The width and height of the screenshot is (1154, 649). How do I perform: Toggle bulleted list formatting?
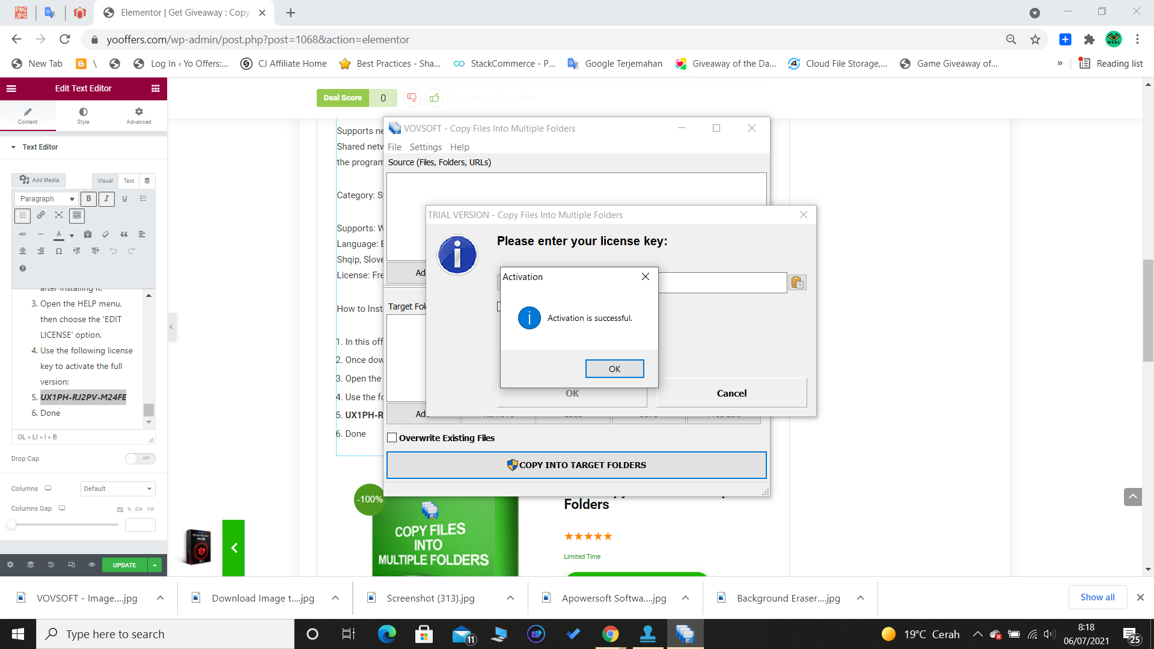[x=142, y=199]
